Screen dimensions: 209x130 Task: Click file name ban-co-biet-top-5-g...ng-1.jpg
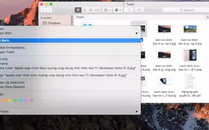[x=164, y=42]
